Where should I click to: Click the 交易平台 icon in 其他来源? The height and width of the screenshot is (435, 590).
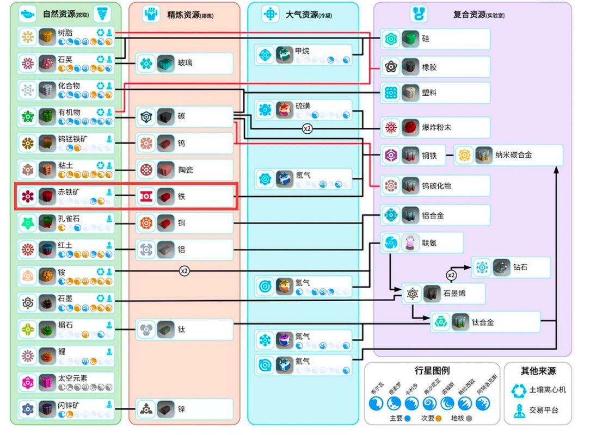pos(519,410)
